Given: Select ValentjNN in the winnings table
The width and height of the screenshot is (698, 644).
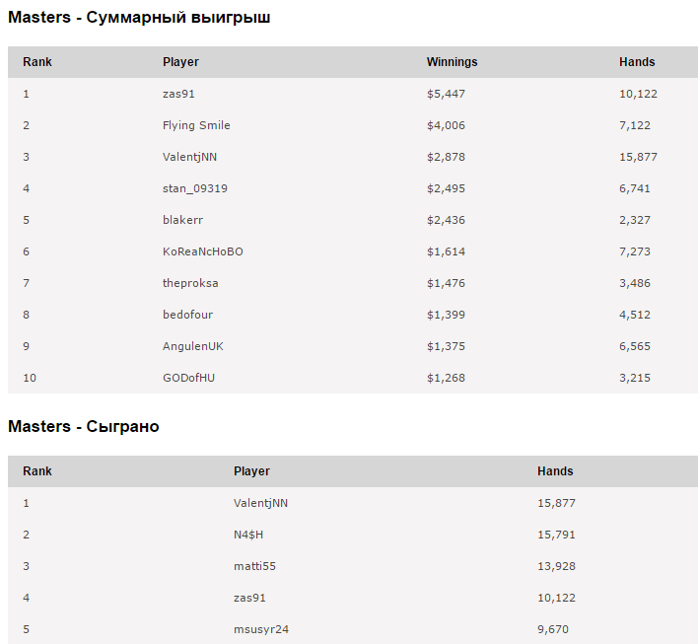Looking at the screenshot, I should [x=189, y=157].
